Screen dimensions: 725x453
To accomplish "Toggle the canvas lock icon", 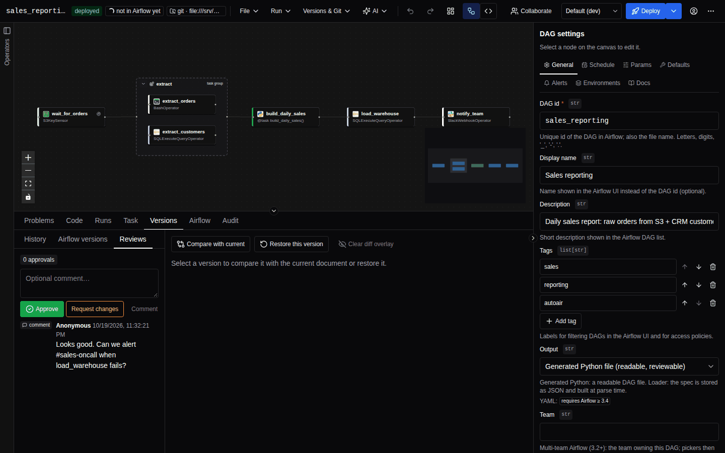I will [28, 197].
